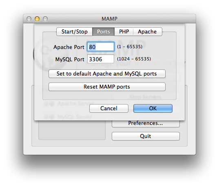Quit MAMP using the Quit button
Viewport: 219px width, 187px height.
[146, 136]
